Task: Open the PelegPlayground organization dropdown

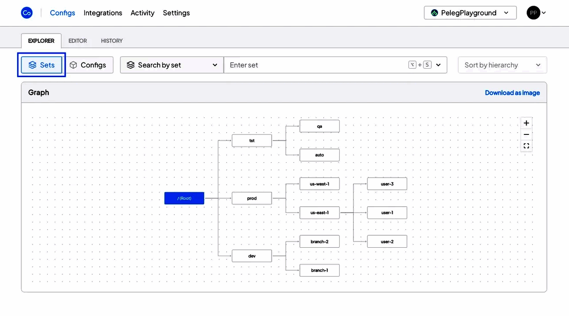Action: pos(470,13)
